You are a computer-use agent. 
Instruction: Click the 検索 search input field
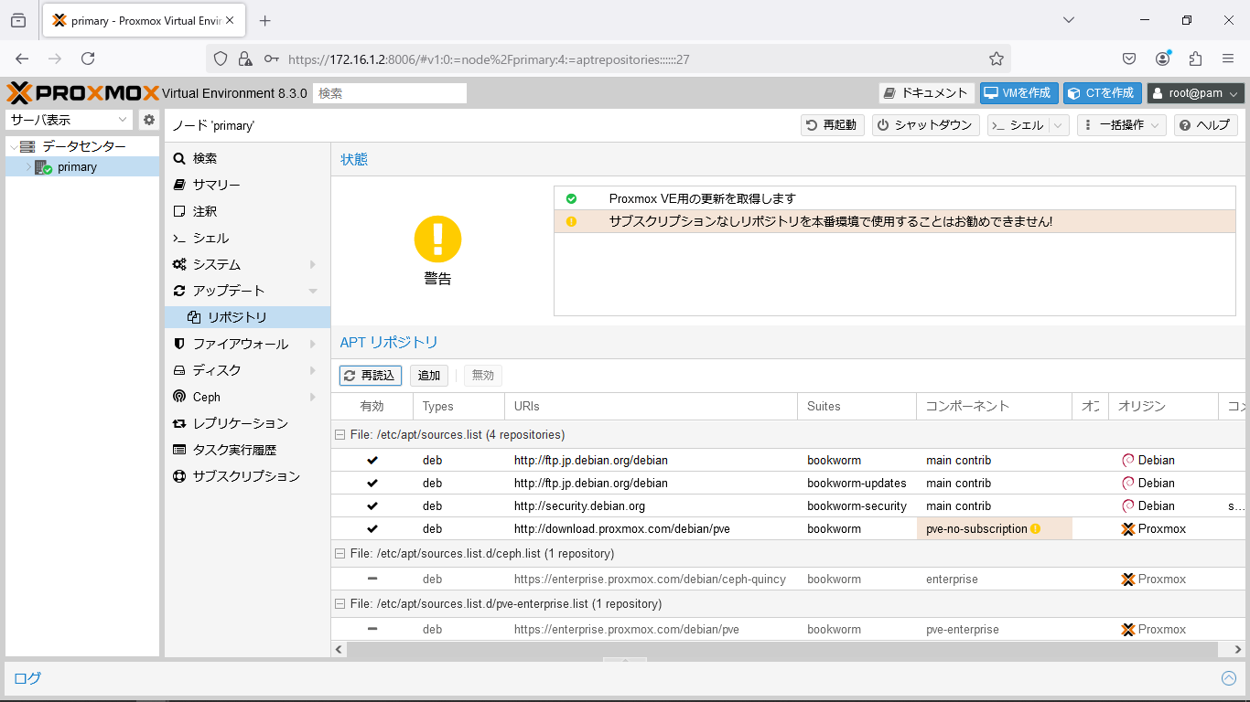coord(390,93)
